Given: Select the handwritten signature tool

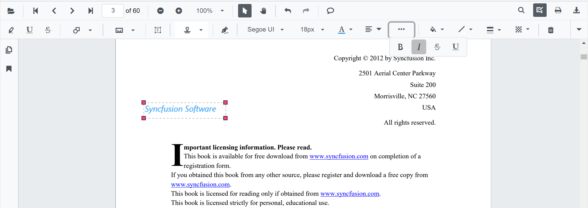Looking at the screenshot, I should [225, 30].
